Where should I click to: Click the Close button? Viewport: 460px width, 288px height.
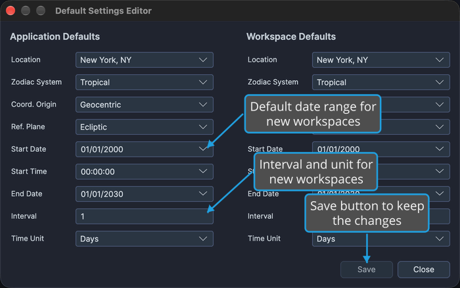424,270
